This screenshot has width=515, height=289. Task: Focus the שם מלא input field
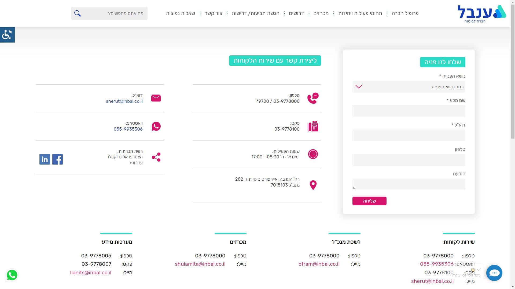click(x=409, y=111)
